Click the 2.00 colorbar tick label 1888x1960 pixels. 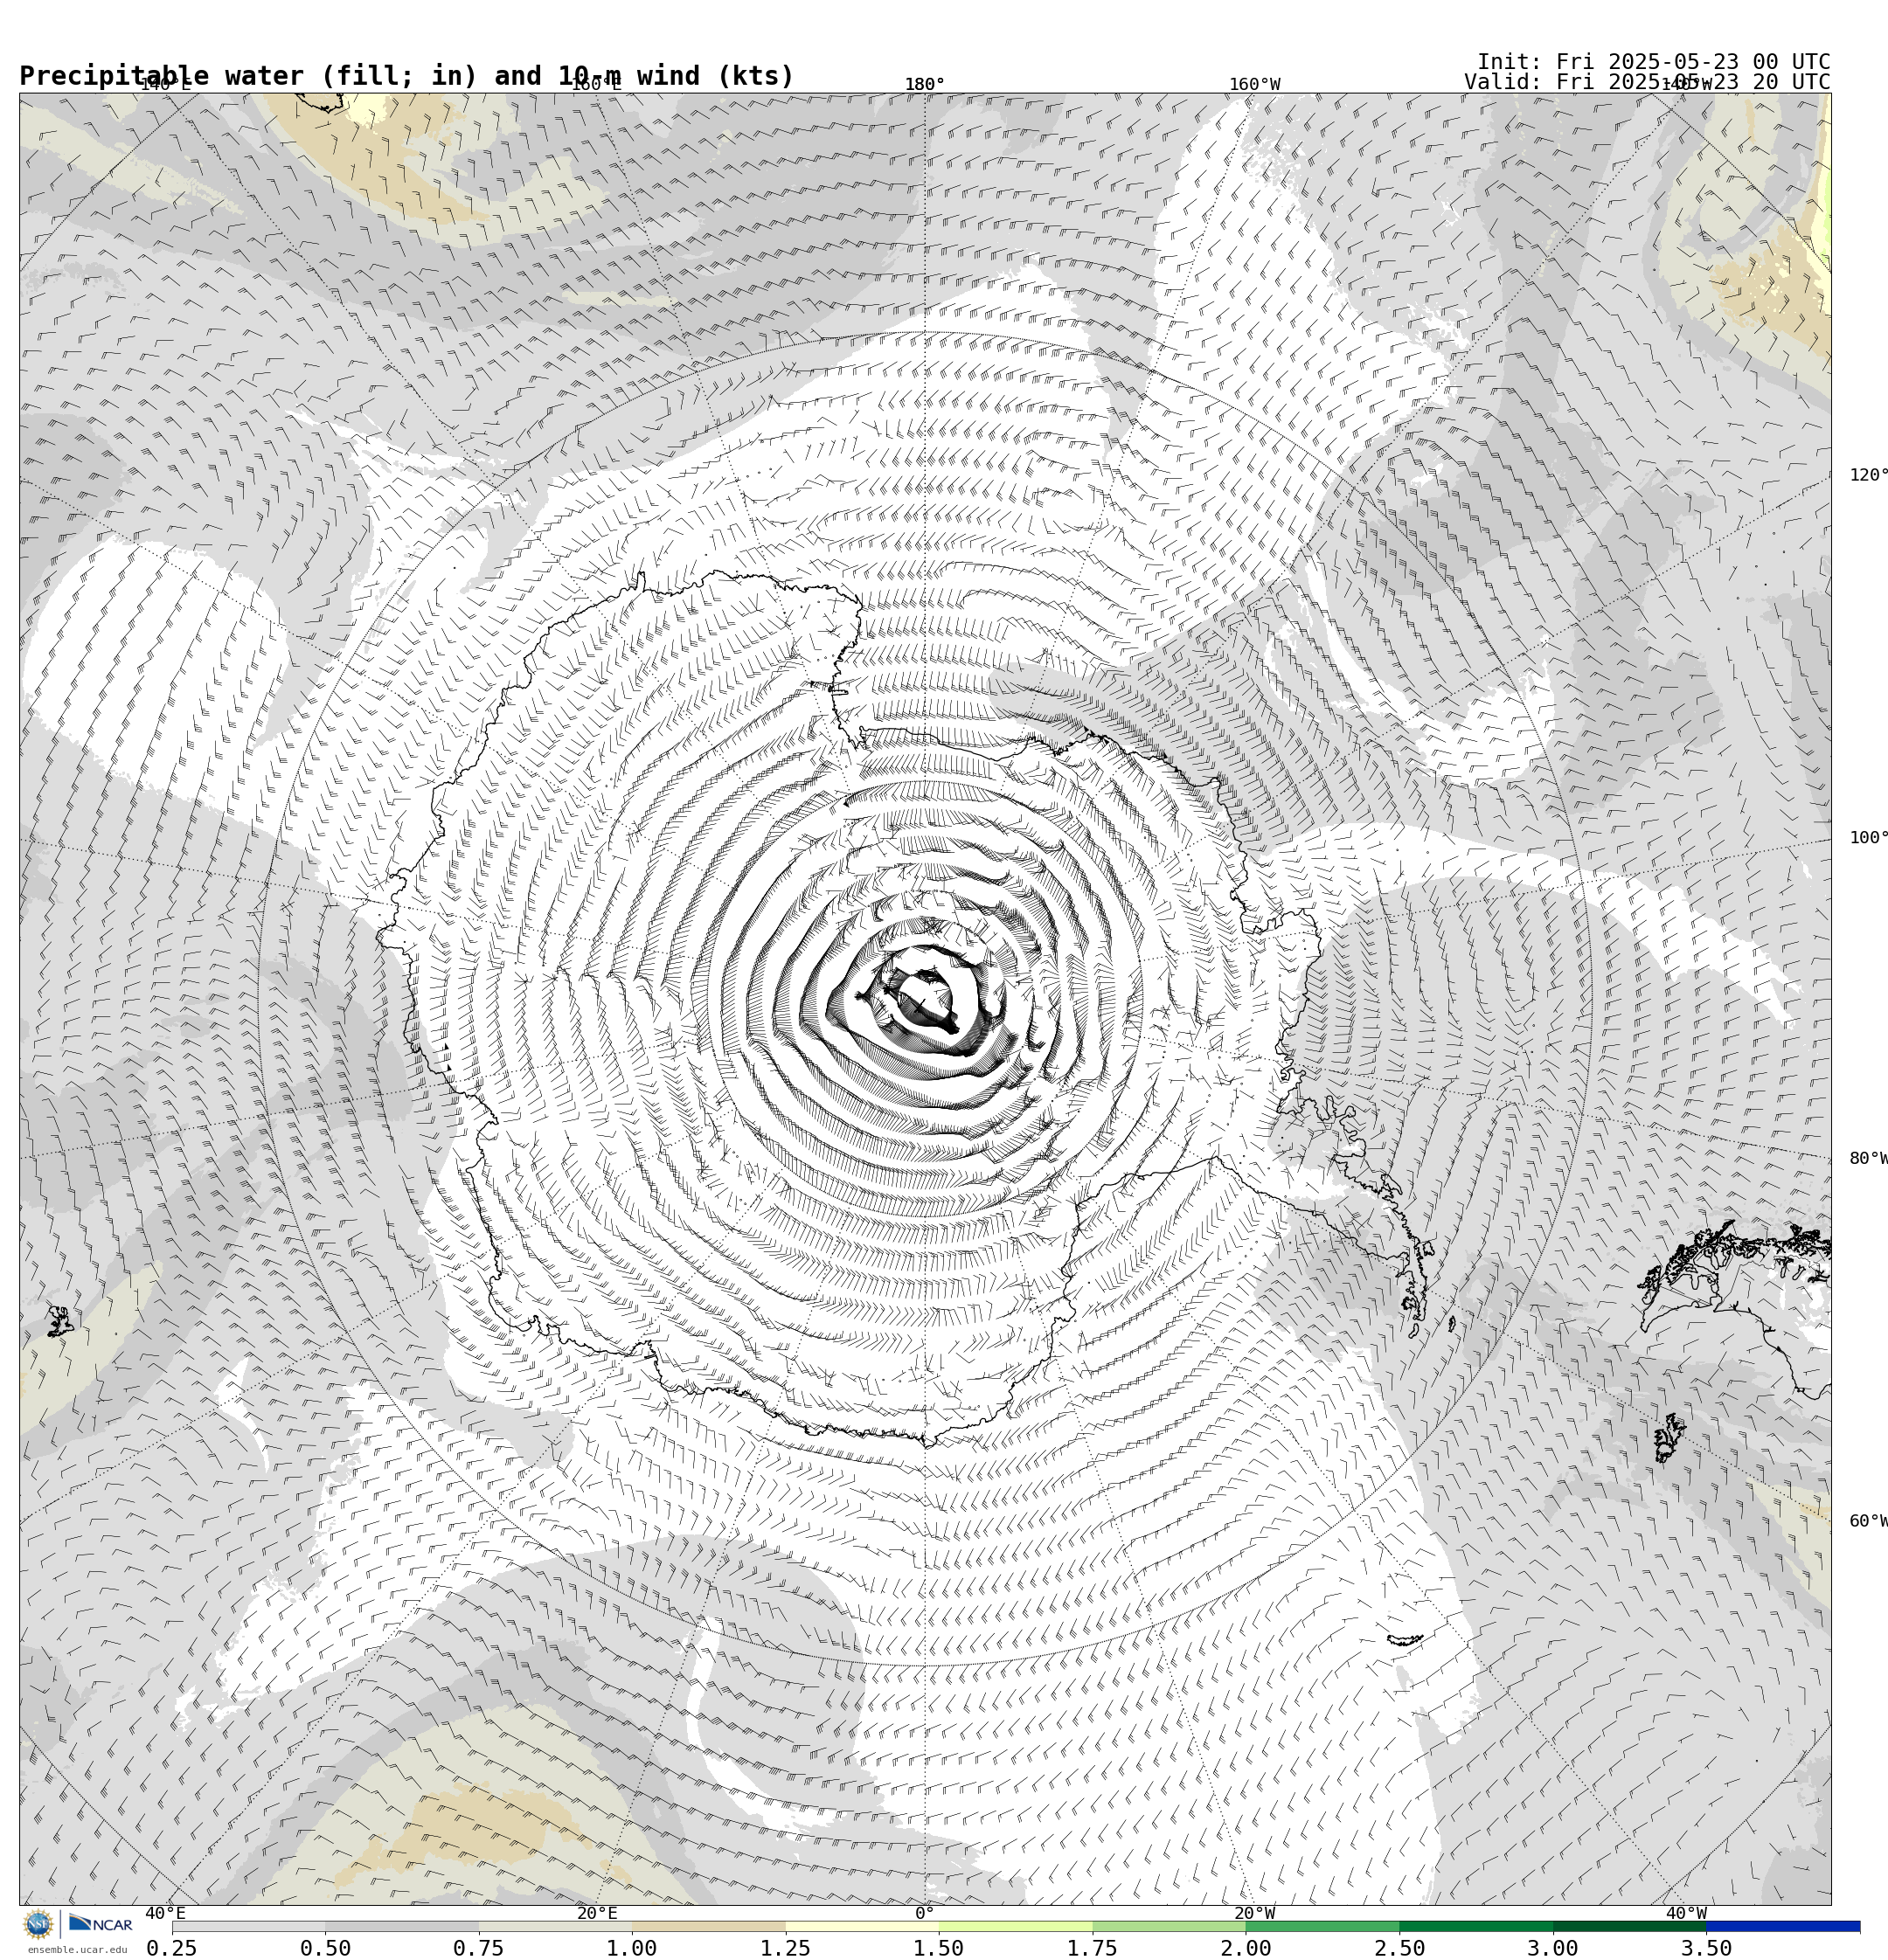[1246, 1948]
